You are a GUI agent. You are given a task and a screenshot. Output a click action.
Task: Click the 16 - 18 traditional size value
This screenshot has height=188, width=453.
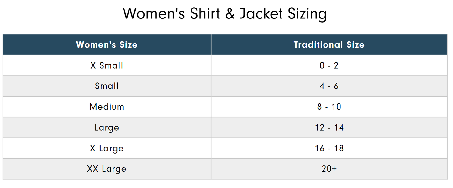pos(329,148)
